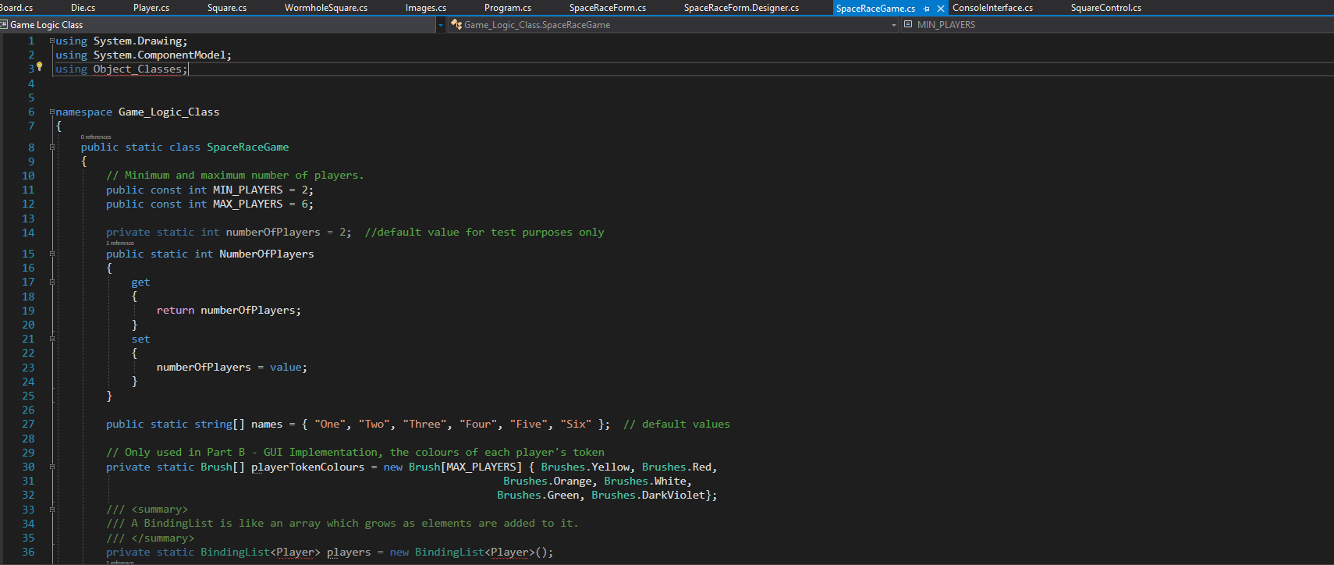1334x565 pixels.
Task: Switch to ConsoleInterface.cs tab
Action: pos(992,8)
